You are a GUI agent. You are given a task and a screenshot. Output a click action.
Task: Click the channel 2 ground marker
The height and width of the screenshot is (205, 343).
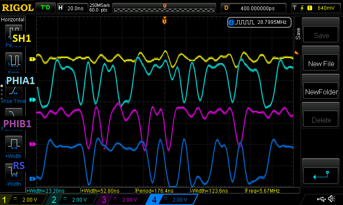pyautogui.click(x=33, y=100)
